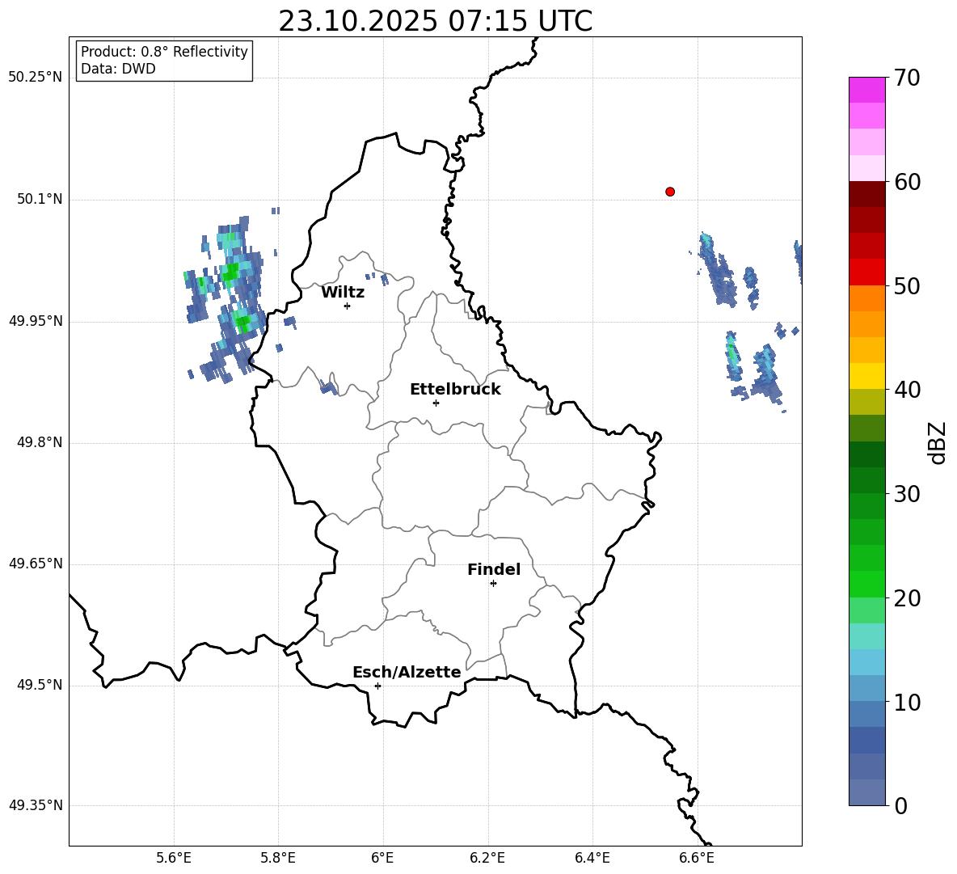
Task: Select the Wiltz city label
Action: pyautogui.click(x=343, y=293)
